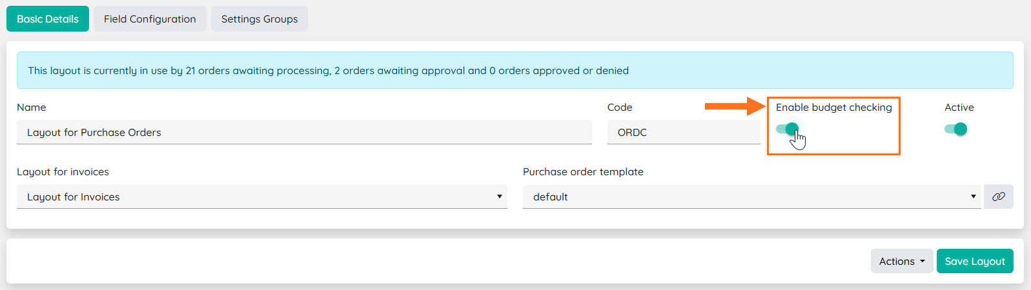
Task: Click the 'Enable budget checking' label text
Action: point(833,108)
